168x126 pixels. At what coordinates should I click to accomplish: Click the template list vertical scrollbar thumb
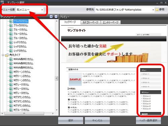56,78
